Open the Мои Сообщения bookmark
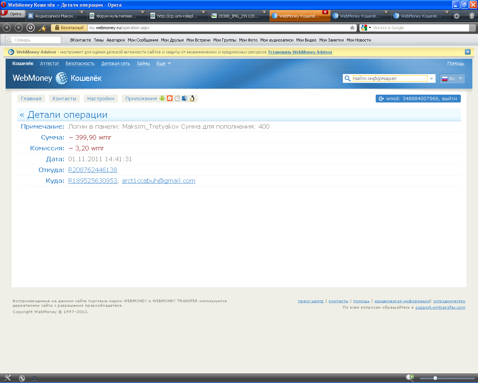 pyautogui.click(x=143, y=40)
